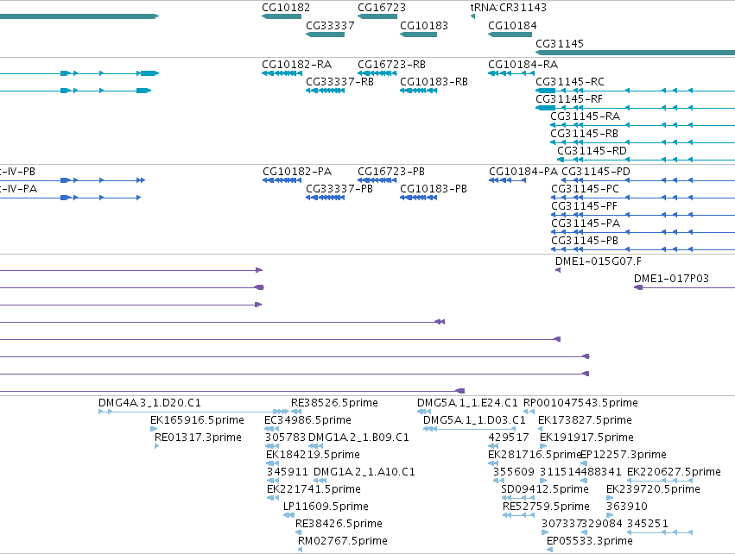The image size is (735, 554).
Task: Click the DMG1A.2_1.A10.C1 label
Action: pyautogui.click(x=364, y=472)
